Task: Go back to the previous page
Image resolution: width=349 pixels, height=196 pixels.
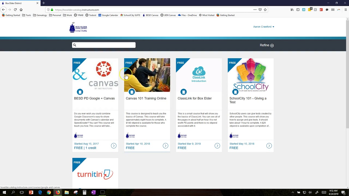Action: (4, 10)
